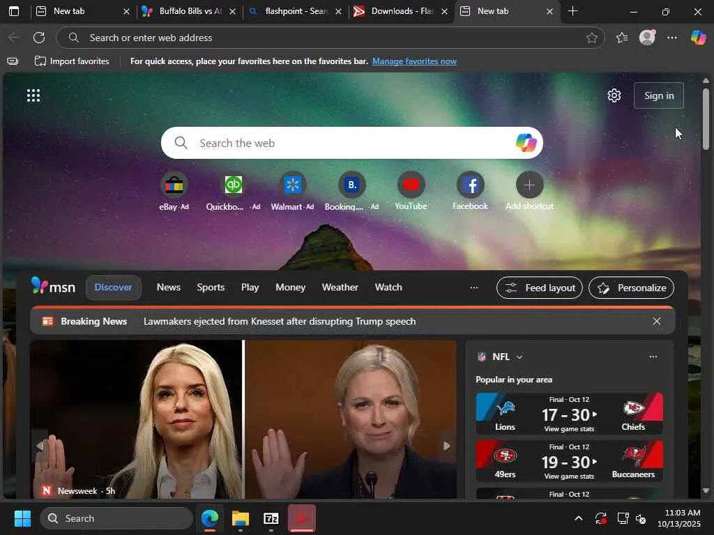Open the Newsweek story image
The image size is (714, 535).
pyautogui.click(x=243, y=419)
